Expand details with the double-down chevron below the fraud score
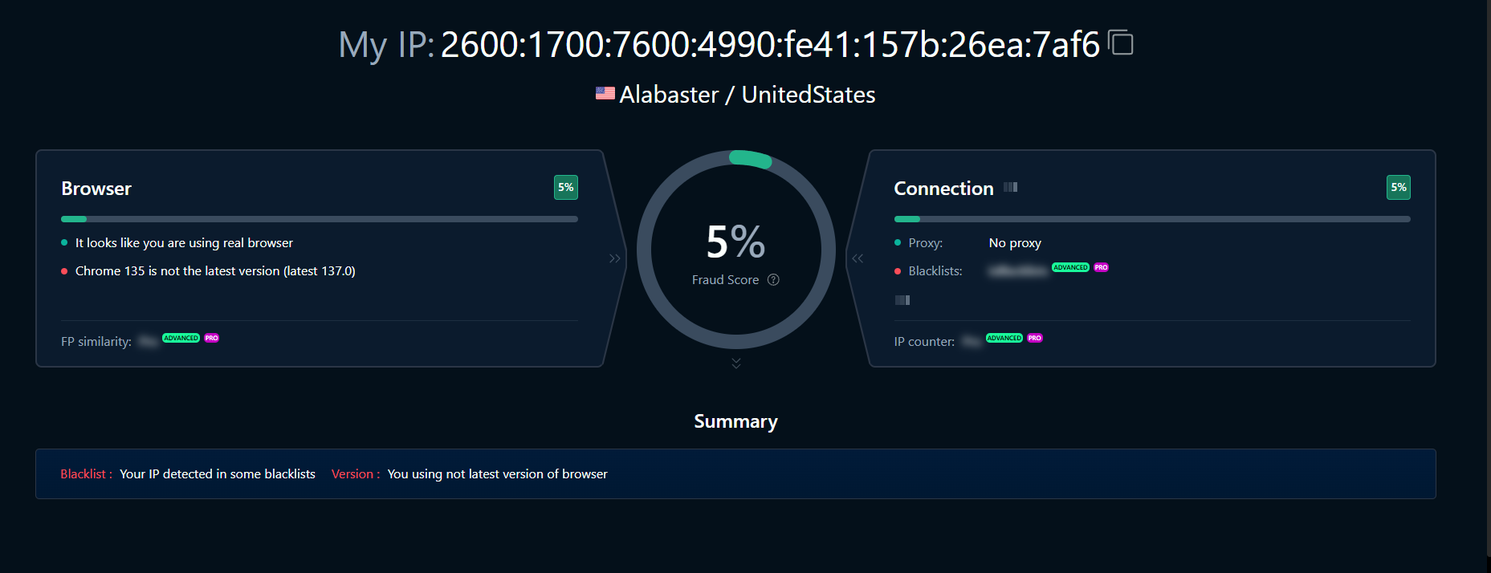The height and width of the screenshot is (573, 1491). [736, 364]
